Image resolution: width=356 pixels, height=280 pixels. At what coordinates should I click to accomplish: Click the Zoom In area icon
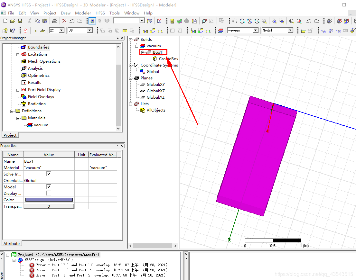274,21
